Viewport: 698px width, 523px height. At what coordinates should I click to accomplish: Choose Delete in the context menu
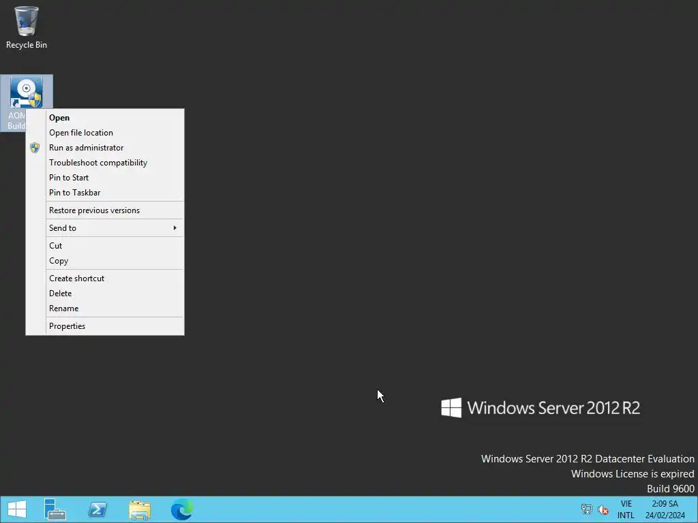coord(105,294)
